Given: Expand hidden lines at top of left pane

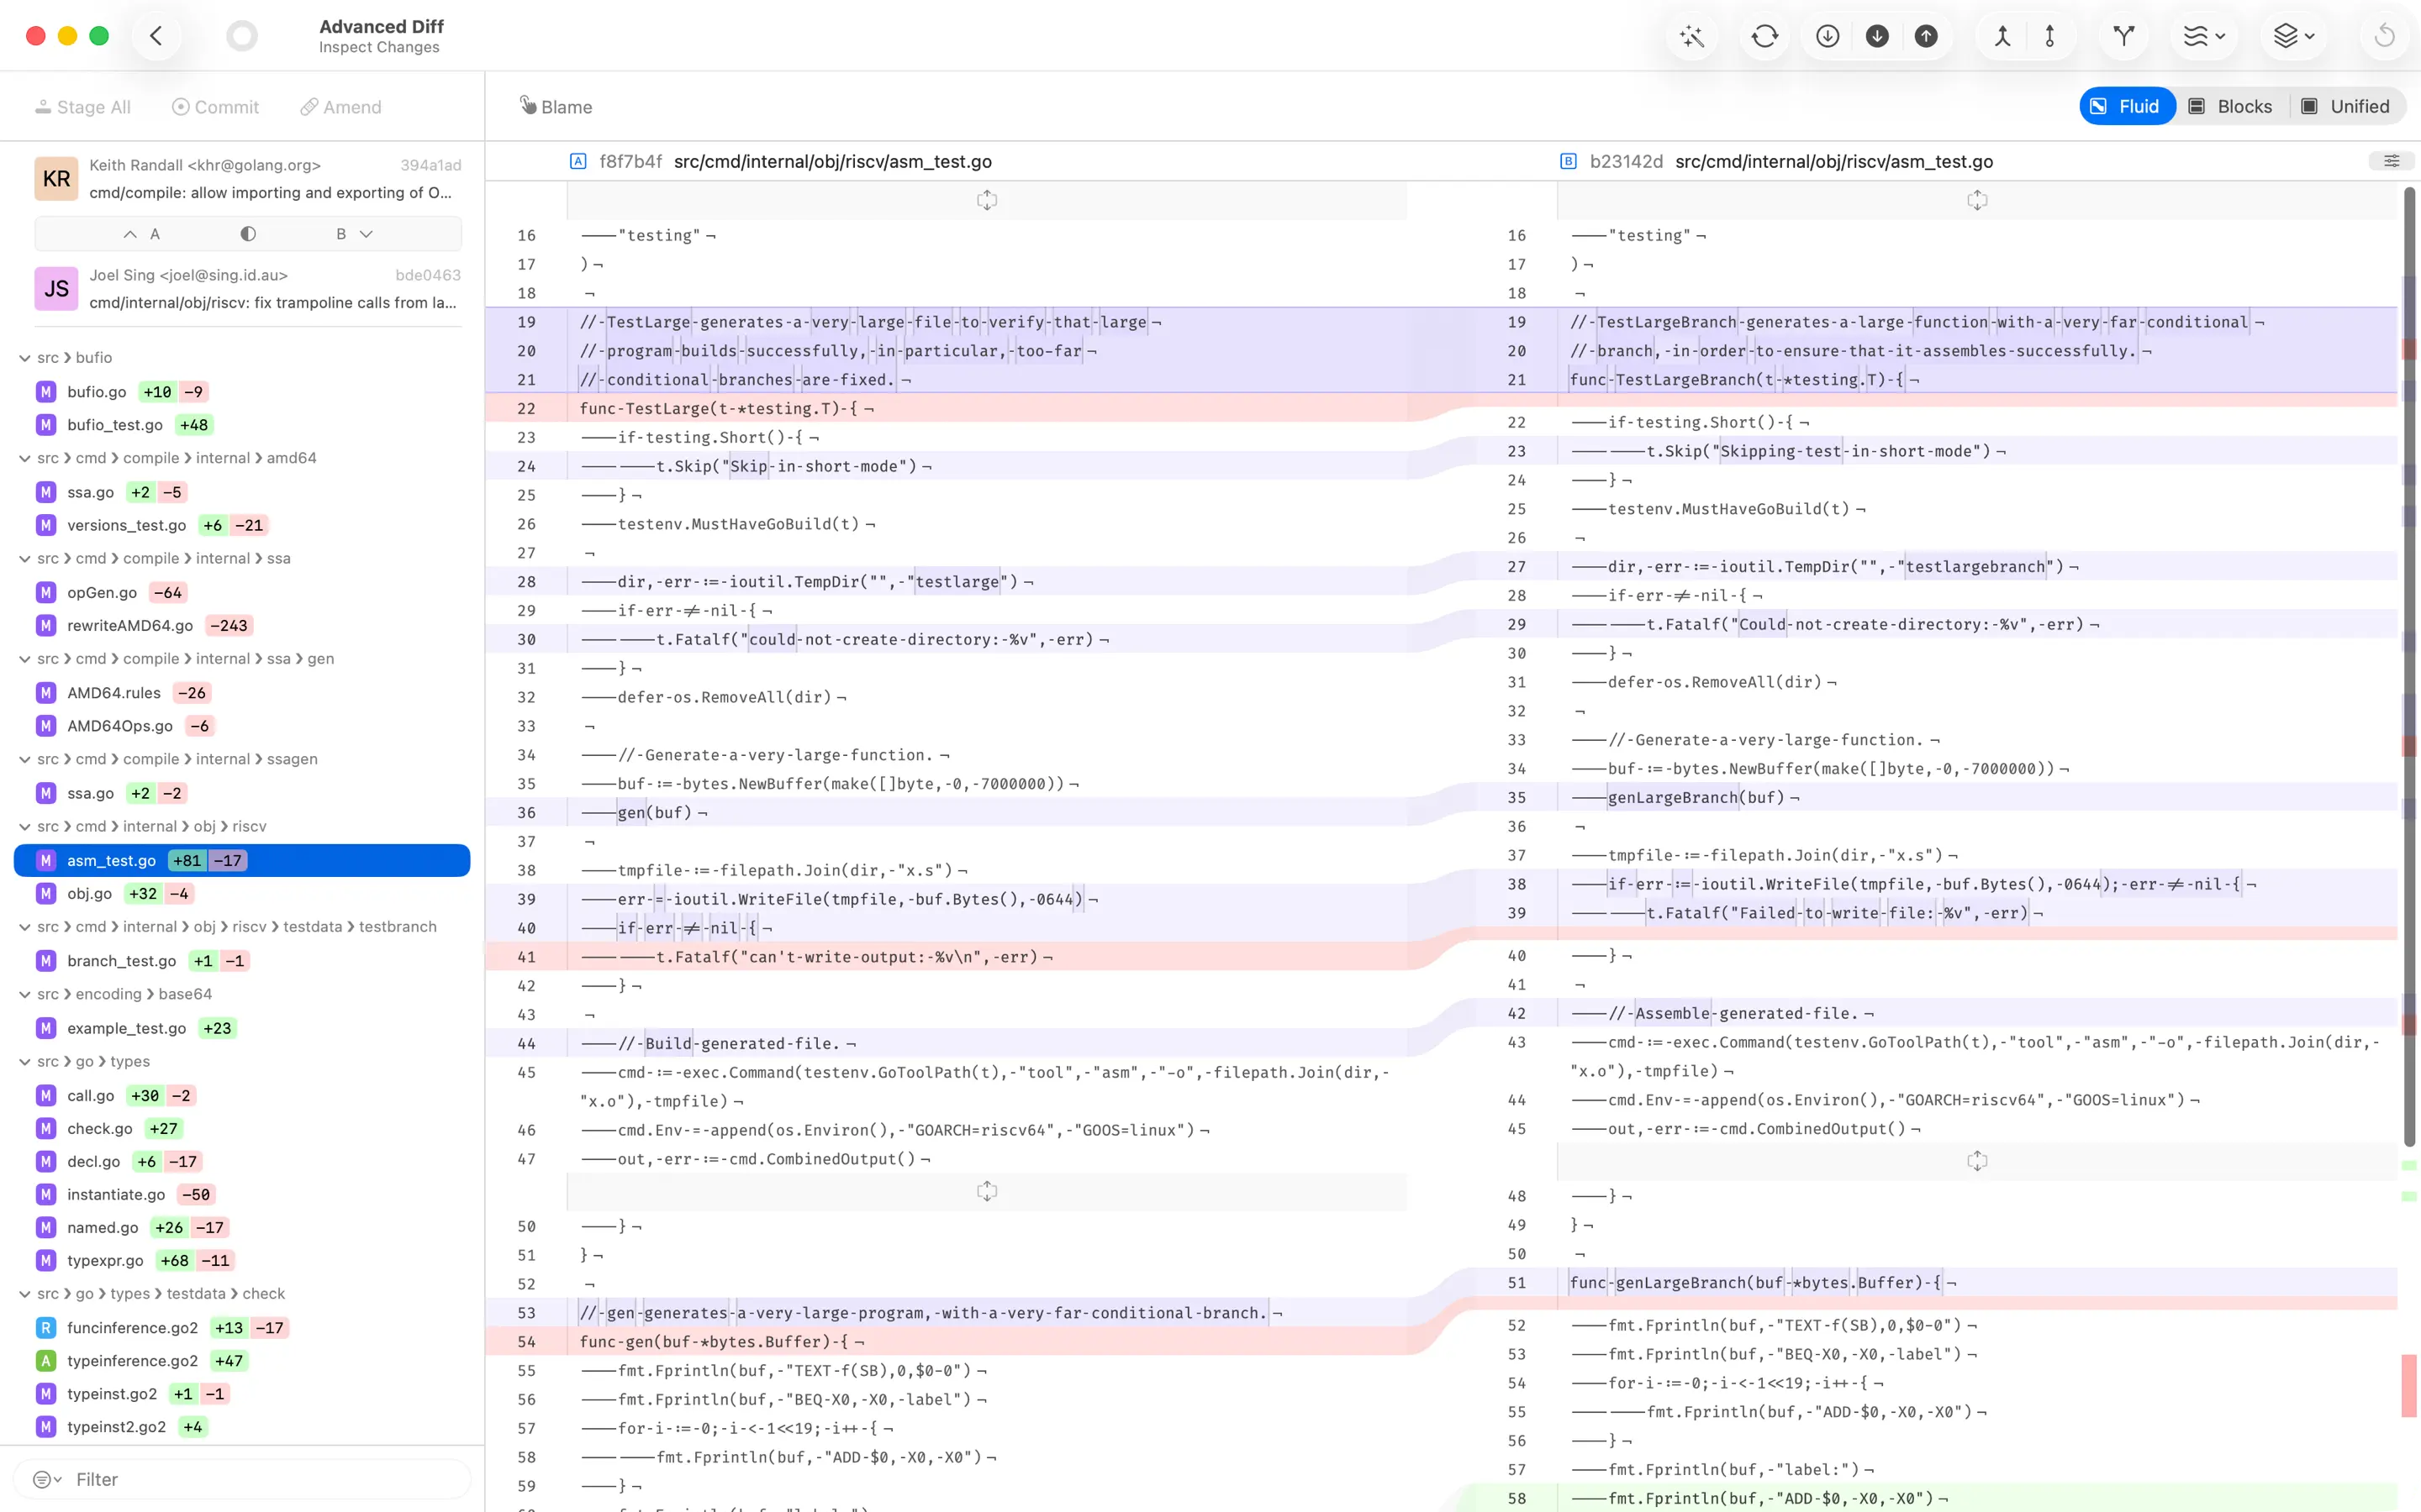Looking at the screenshot, I should 986,200.
